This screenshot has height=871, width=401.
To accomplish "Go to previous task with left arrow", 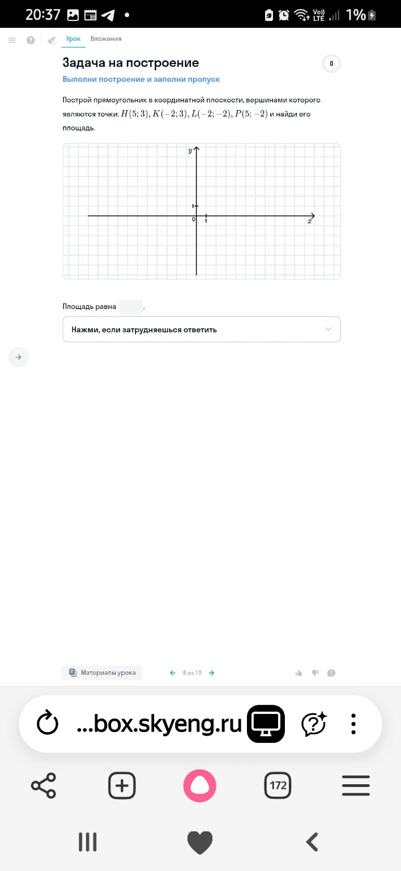I will (173, 673).
